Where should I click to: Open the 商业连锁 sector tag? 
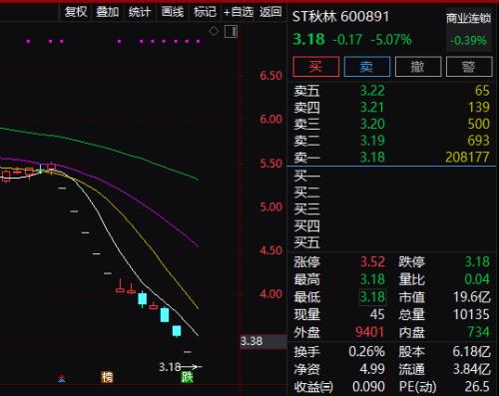click(469, 18)
